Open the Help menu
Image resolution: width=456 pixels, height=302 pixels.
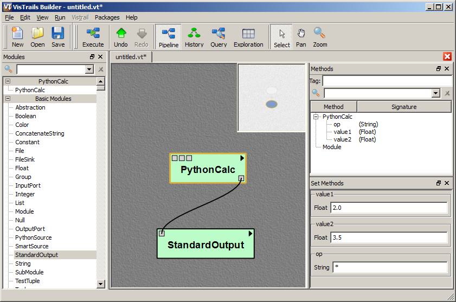[131, 17]
